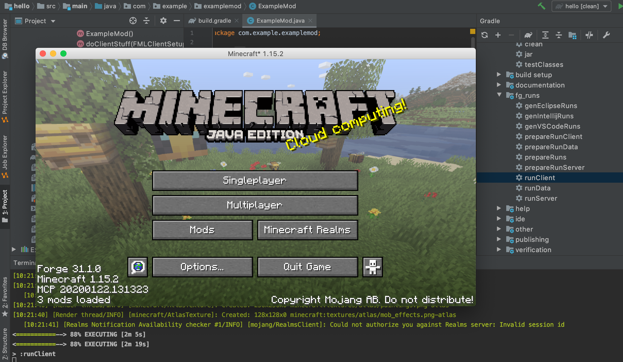Click the yellow warning marker in editor gutter
The width and height of the screenshot is (623, 362).
pyautogui.click(x=472, y=31)
